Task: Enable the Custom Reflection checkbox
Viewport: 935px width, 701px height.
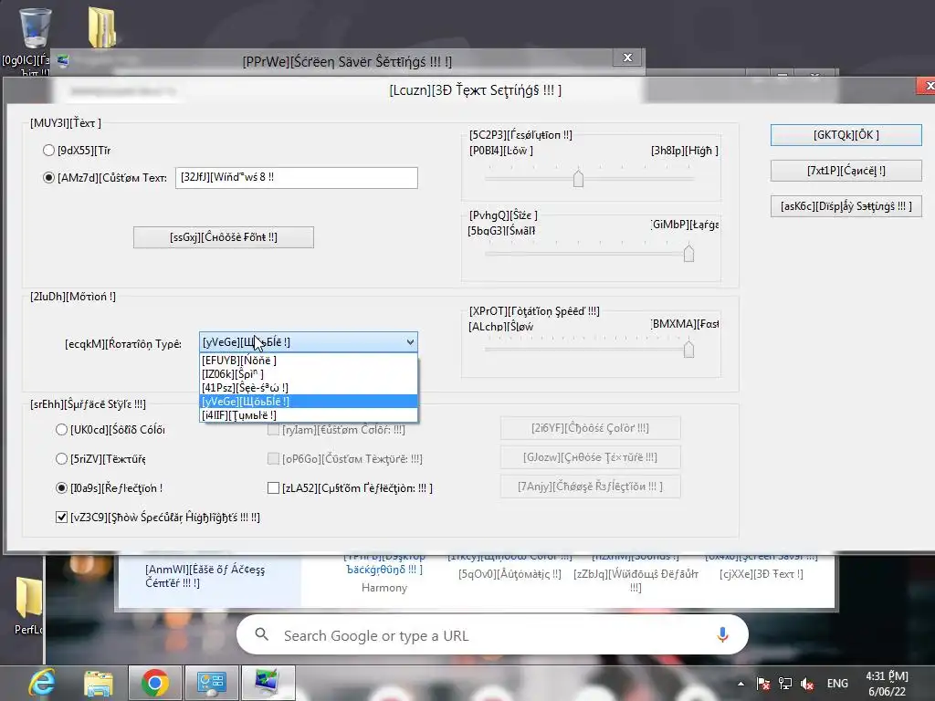Action: coord(273,487)
